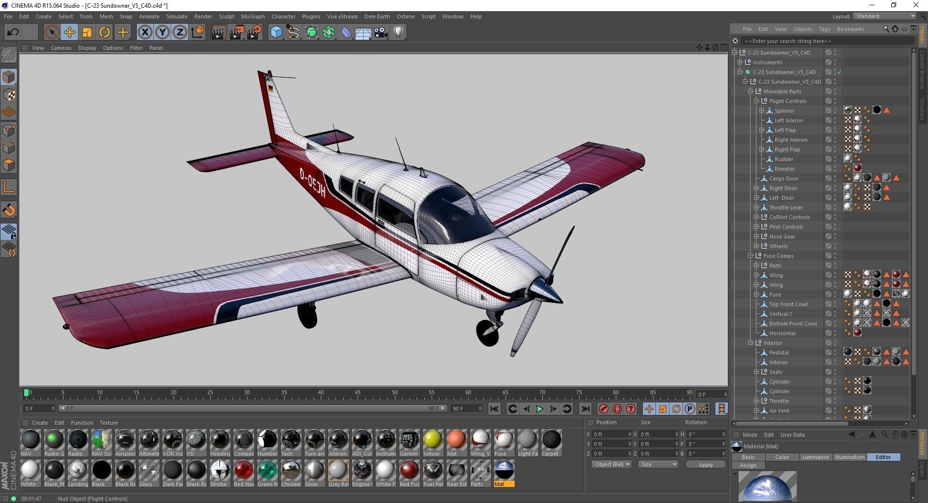Add a floor environment object

coord(363,32)
